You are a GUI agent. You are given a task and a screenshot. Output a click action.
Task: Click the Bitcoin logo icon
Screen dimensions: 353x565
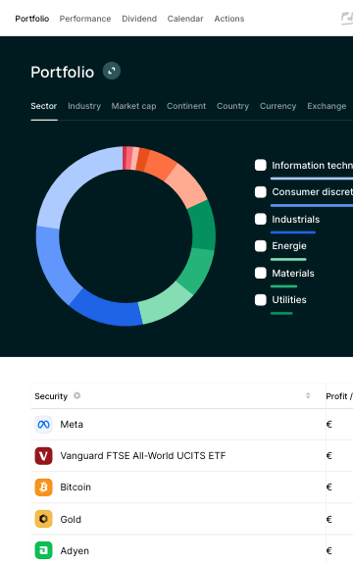click(x=43, y=488)
